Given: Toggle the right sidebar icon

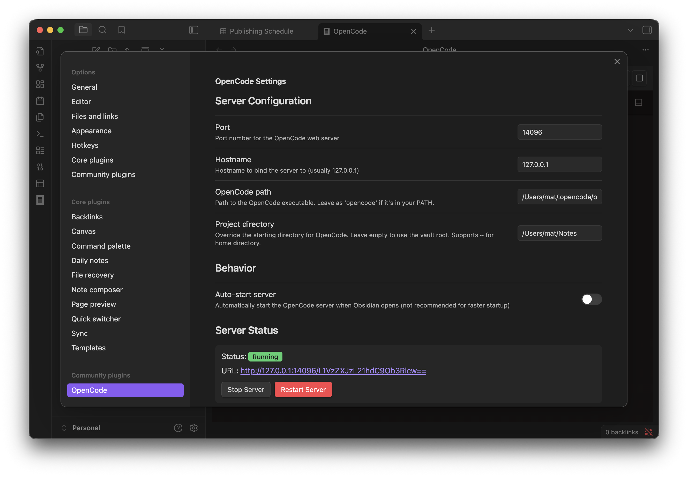Looking at the screenshot, I should pyautogui.click(x=647, y=30).
